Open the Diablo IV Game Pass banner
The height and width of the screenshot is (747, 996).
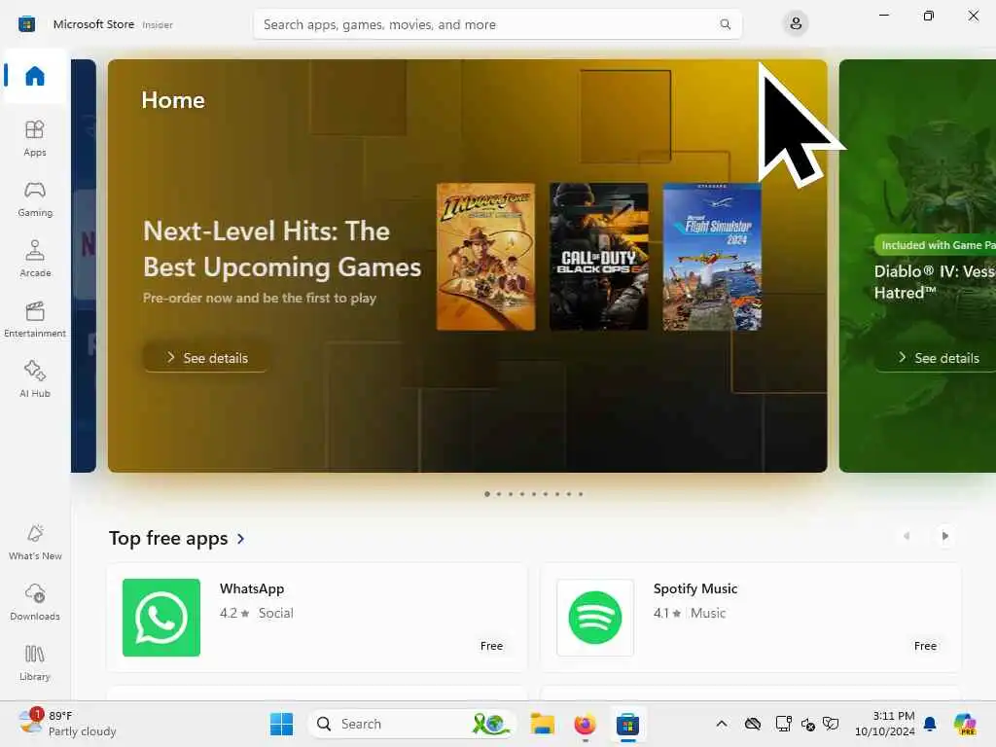[x=917, y=266]
